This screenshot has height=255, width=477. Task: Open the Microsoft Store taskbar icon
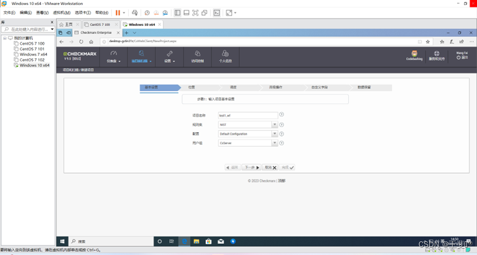[208, 241]
